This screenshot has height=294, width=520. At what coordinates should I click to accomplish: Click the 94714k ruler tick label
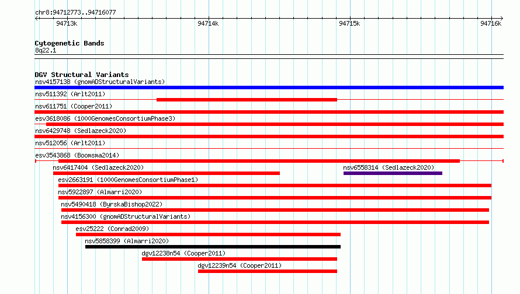point(208,23)
